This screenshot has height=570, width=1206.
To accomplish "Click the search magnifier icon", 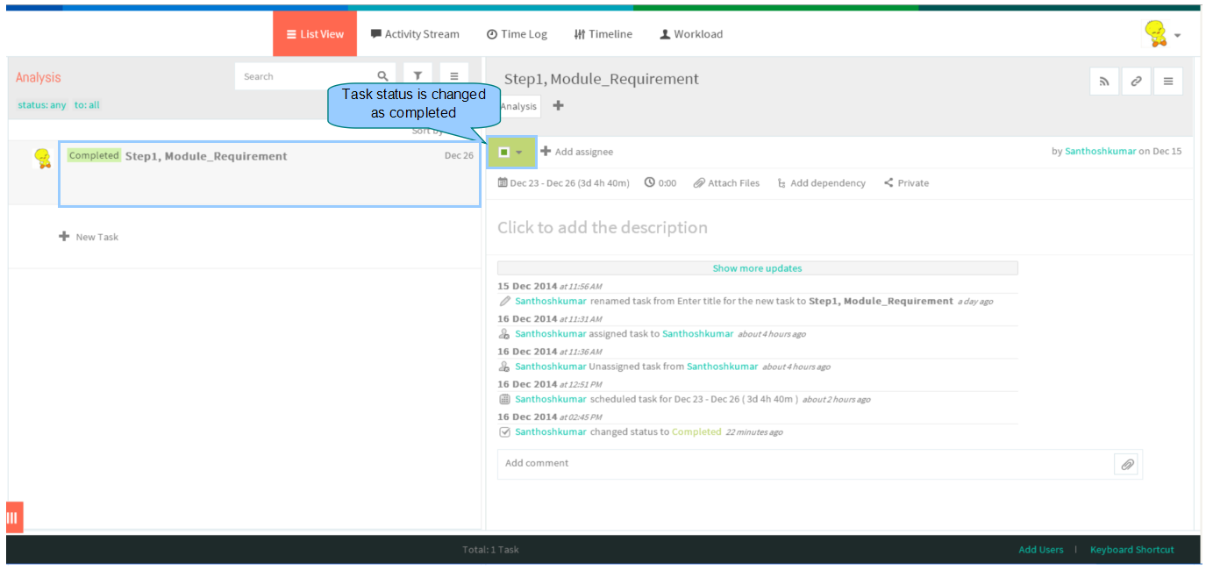I will (x=382, y=76).
